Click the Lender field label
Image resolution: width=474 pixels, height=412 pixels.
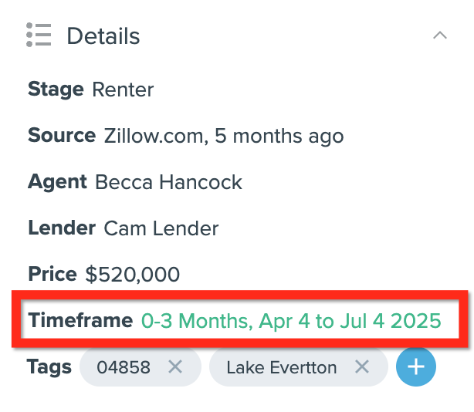(x=62, y=228)
